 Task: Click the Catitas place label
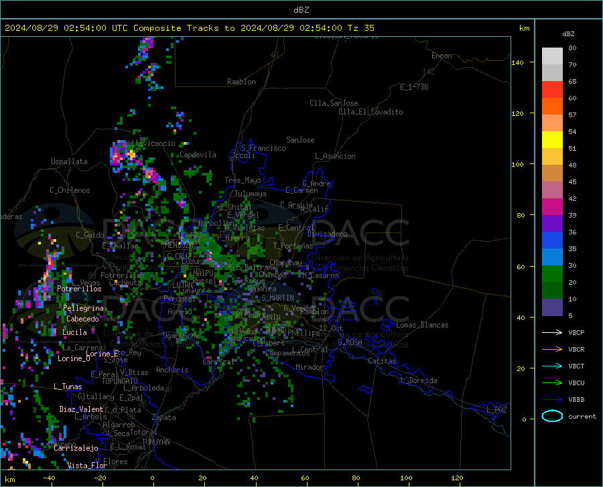tap(383, 361)
